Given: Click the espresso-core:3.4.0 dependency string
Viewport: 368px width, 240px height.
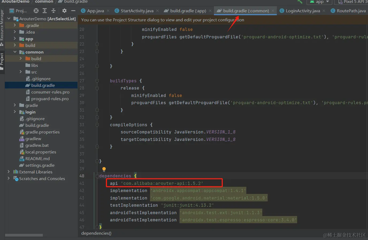Looking at the screenshot, I should click(238, 220).
